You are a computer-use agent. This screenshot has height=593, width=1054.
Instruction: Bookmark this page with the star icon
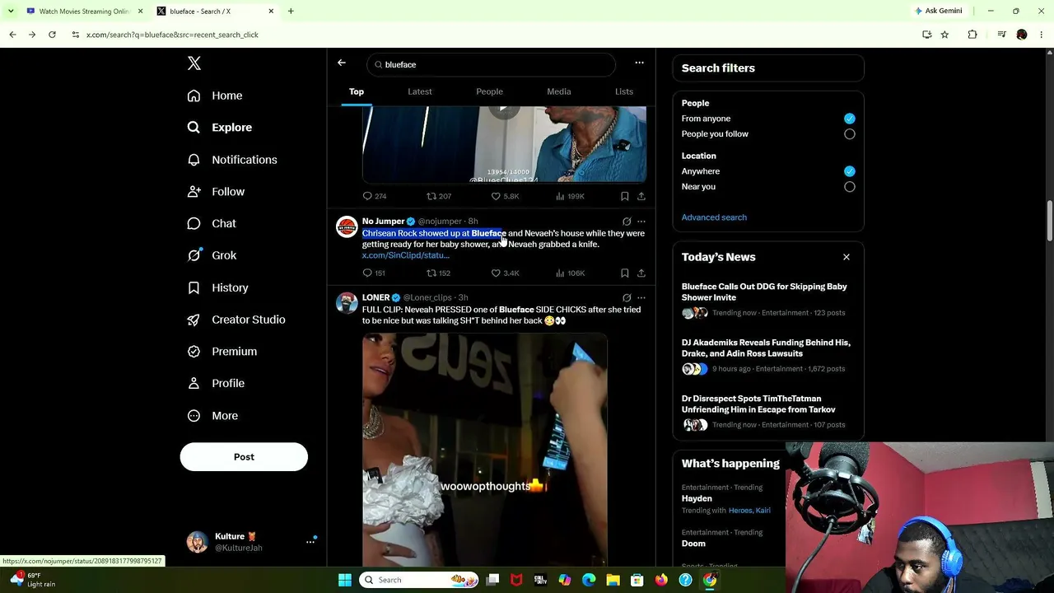pyautogui.click(x=944, y=35)
